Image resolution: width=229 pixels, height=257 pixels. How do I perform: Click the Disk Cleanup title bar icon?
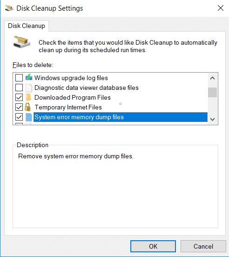pos(9,8)
